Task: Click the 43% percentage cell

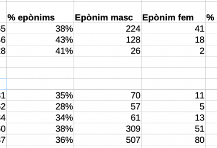Action: (40, 40)
